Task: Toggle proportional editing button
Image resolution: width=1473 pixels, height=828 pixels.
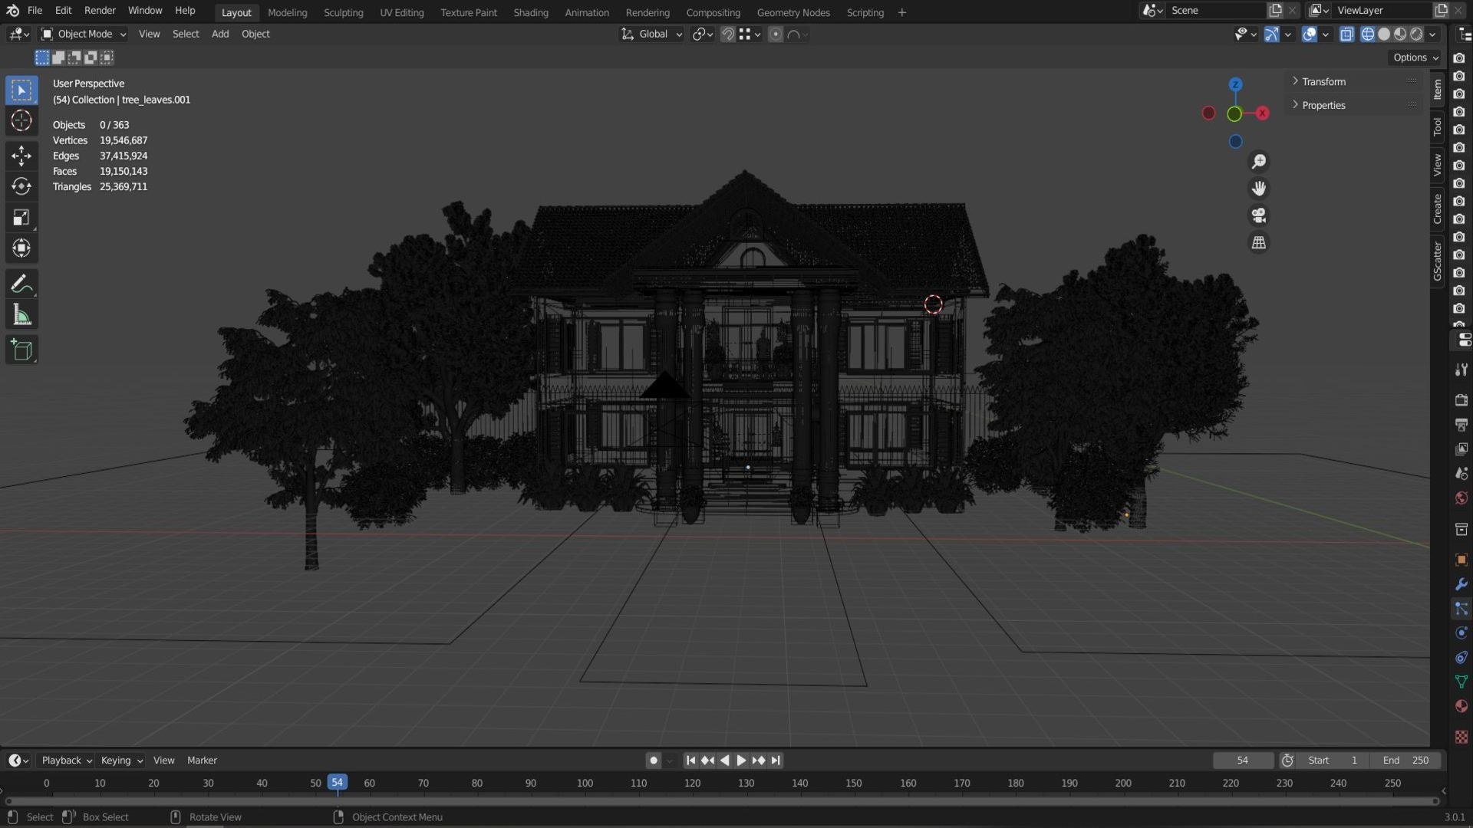Action: pos(776,34)
